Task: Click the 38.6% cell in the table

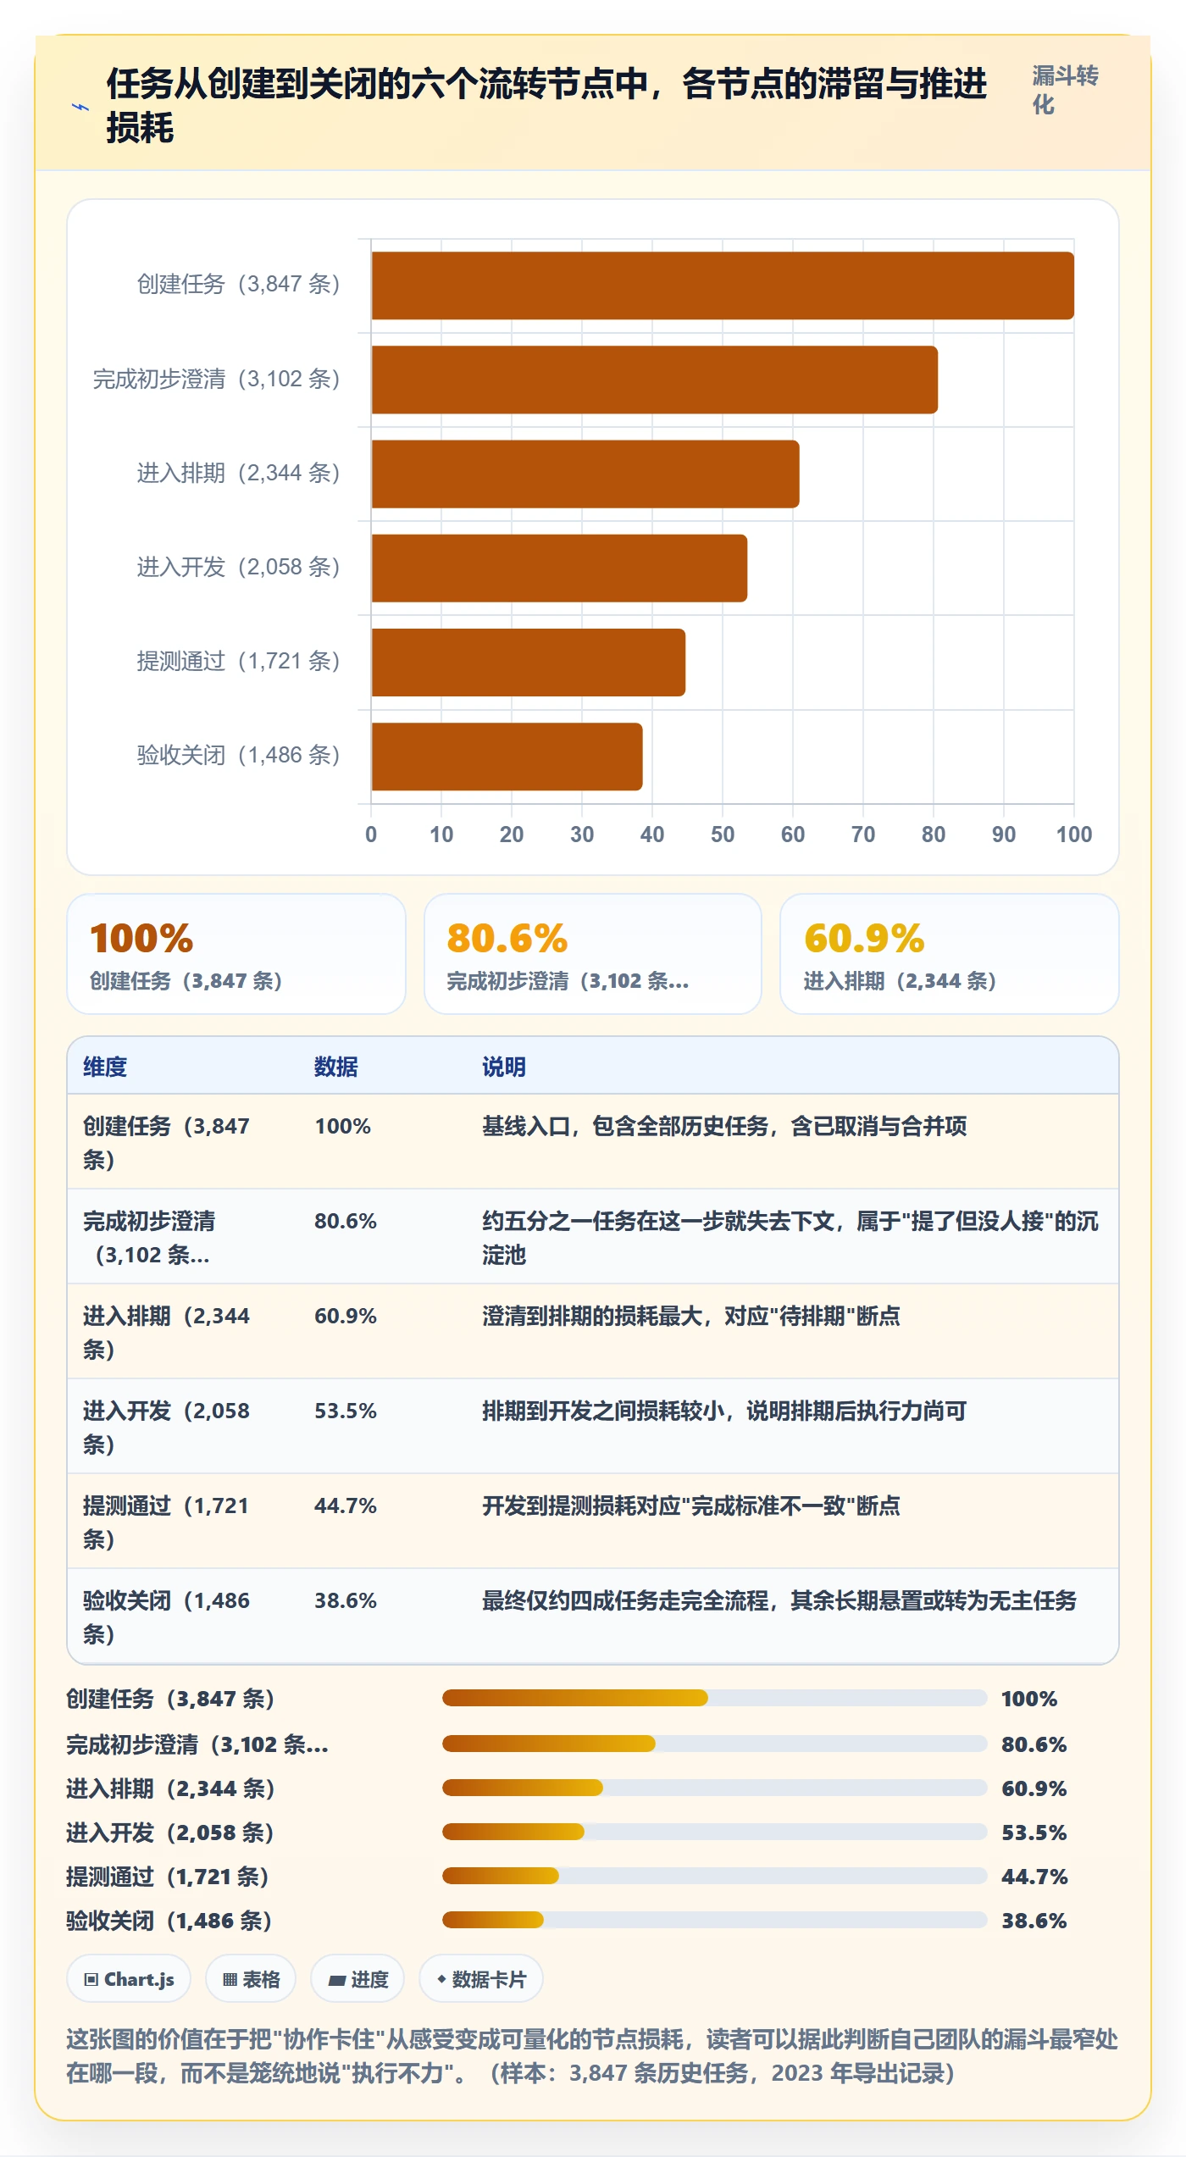Action: (x=346, y=1600)
